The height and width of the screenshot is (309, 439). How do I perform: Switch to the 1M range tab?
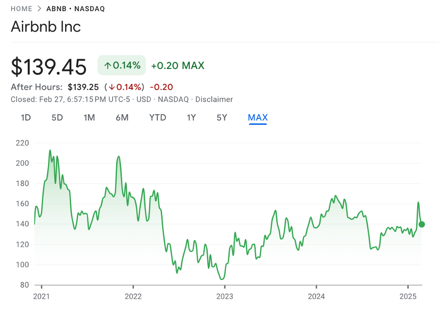tap(89, 118)
